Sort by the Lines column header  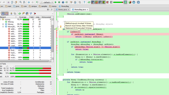pyautogui.click(x=37, y=17)
